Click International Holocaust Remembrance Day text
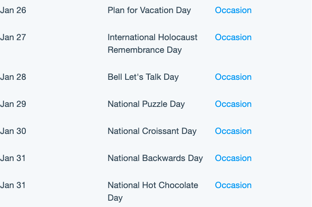The width and height of the screenshot is (312, 207). pos(153,44)
